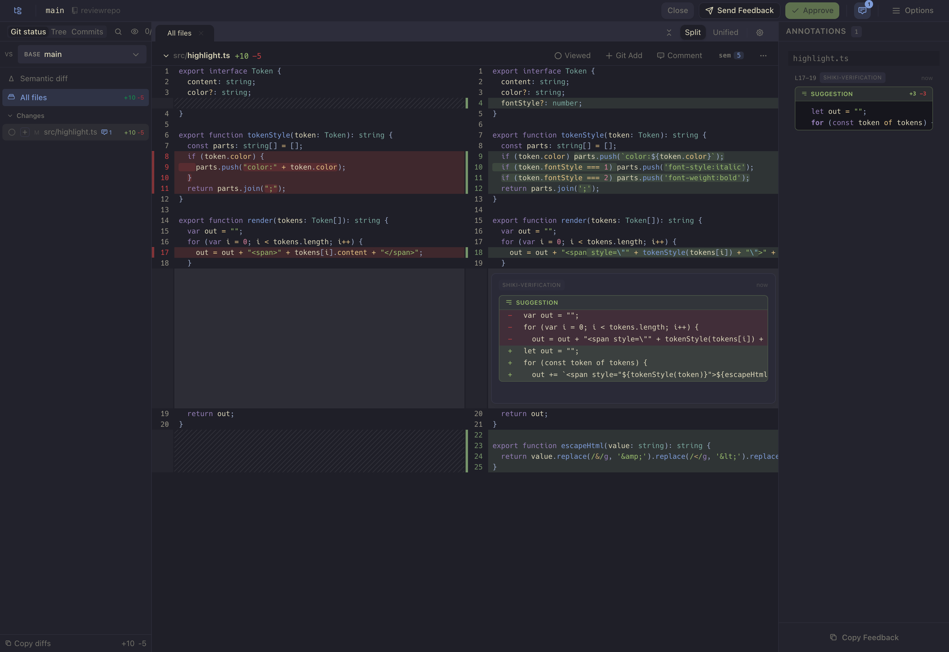
Task: Click the vs label beside BASE dropdown
Action: click(9, 54)
